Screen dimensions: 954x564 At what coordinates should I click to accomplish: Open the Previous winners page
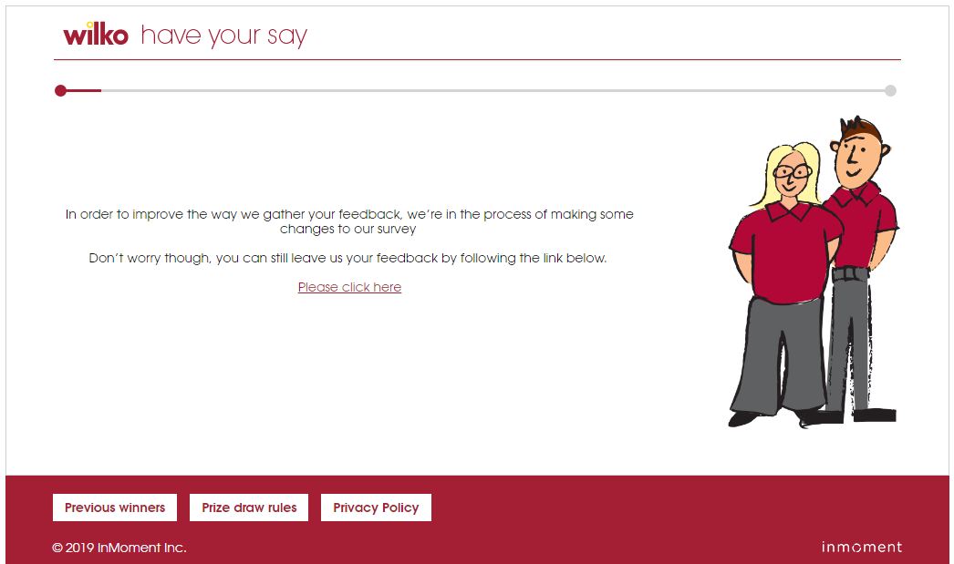pos(115,508)
